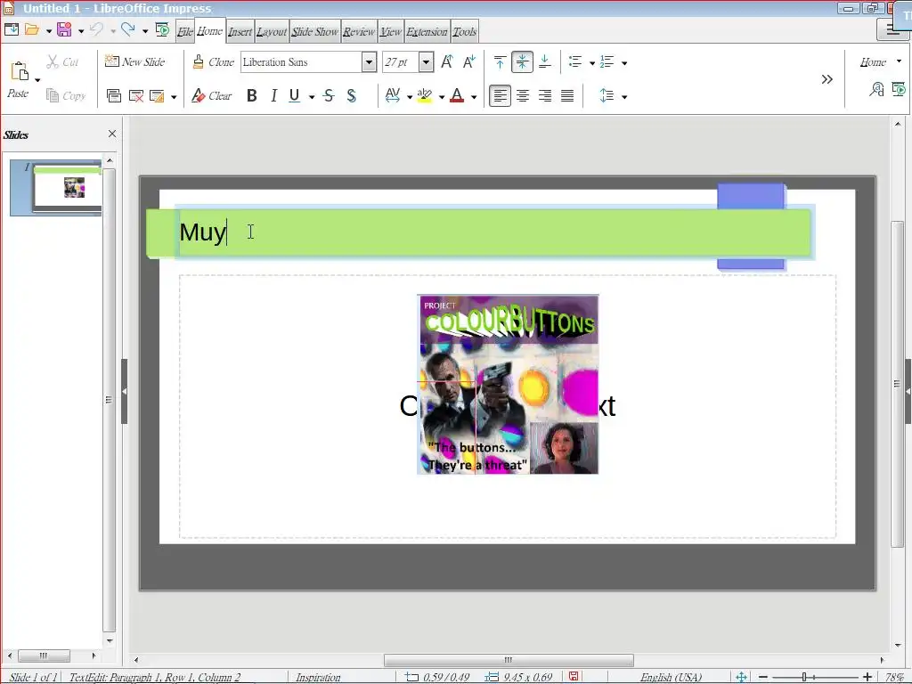Open underline style dropdown arrow
This screenshot has width=912, height=684.
(312, 96)
